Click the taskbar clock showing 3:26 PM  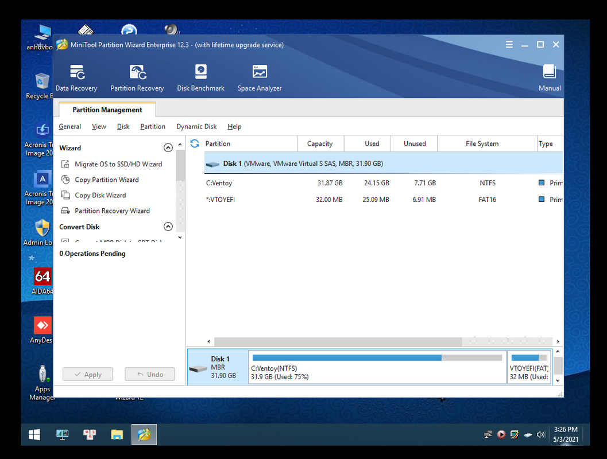pyautogui.click(x=566, y=435)
